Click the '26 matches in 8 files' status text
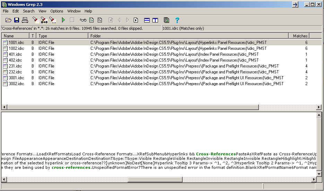Viewport: 324px width, 191px height. click(63, 28)
